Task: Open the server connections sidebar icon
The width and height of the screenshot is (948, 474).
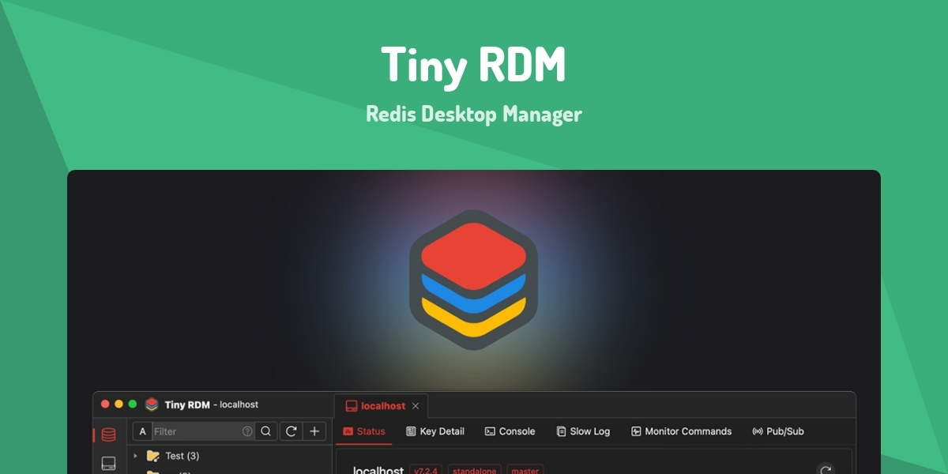Action: click(109, 463)
